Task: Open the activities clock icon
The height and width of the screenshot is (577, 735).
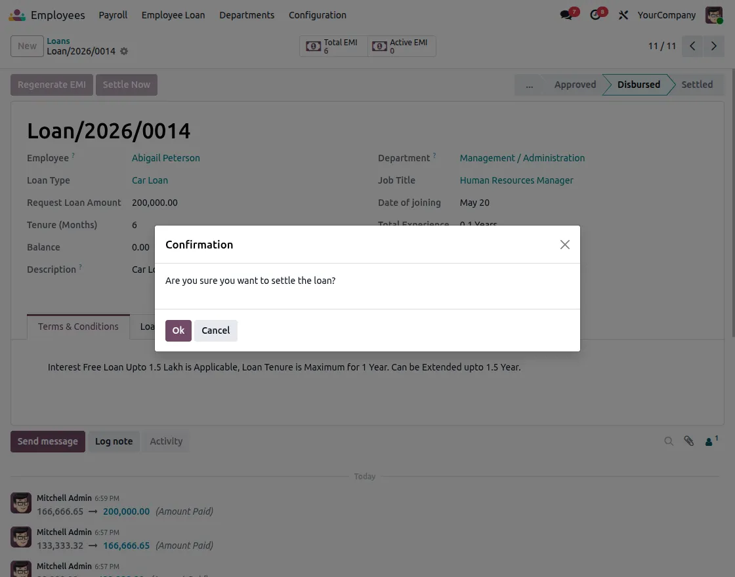Action: pos(595,15)
